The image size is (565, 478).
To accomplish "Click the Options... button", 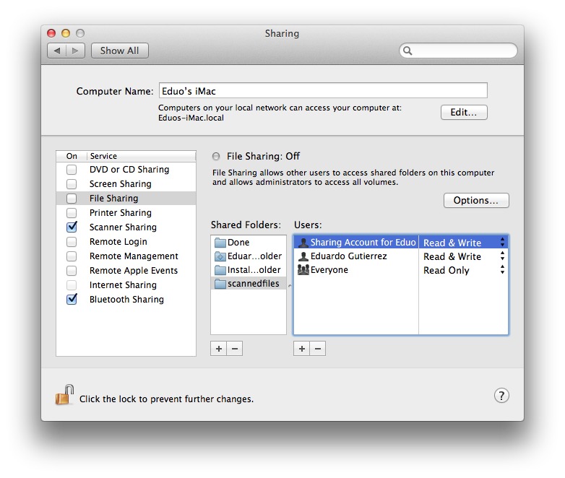I will (476, 200).
